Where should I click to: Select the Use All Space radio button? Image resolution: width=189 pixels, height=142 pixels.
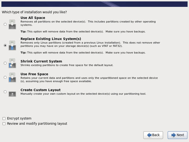(5, 24)
